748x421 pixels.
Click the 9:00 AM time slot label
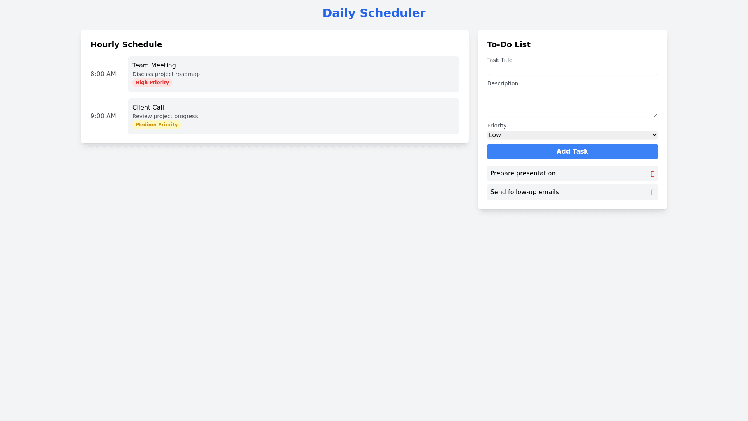point(103,116)
